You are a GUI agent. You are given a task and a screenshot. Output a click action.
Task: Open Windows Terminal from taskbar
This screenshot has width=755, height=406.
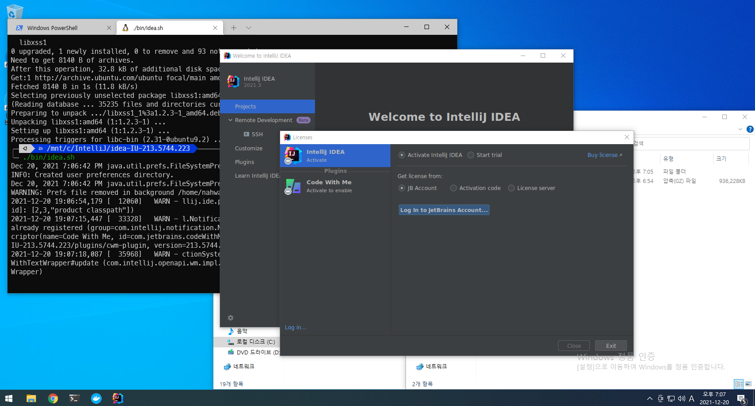pyautogui.click(x=74, y=398)
